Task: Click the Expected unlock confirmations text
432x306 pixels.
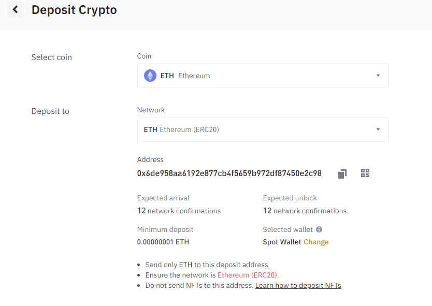Action: click(305, 211)
